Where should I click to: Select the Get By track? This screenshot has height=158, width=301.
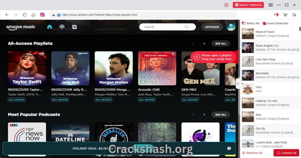point(270,130)
